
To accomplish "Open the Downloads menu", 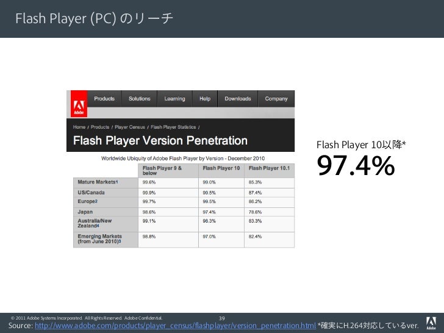I will click(238, 99).
